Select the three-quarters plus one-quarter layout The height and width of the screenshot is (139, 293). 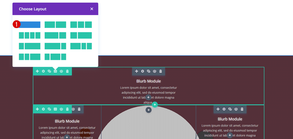coord(55,46)
